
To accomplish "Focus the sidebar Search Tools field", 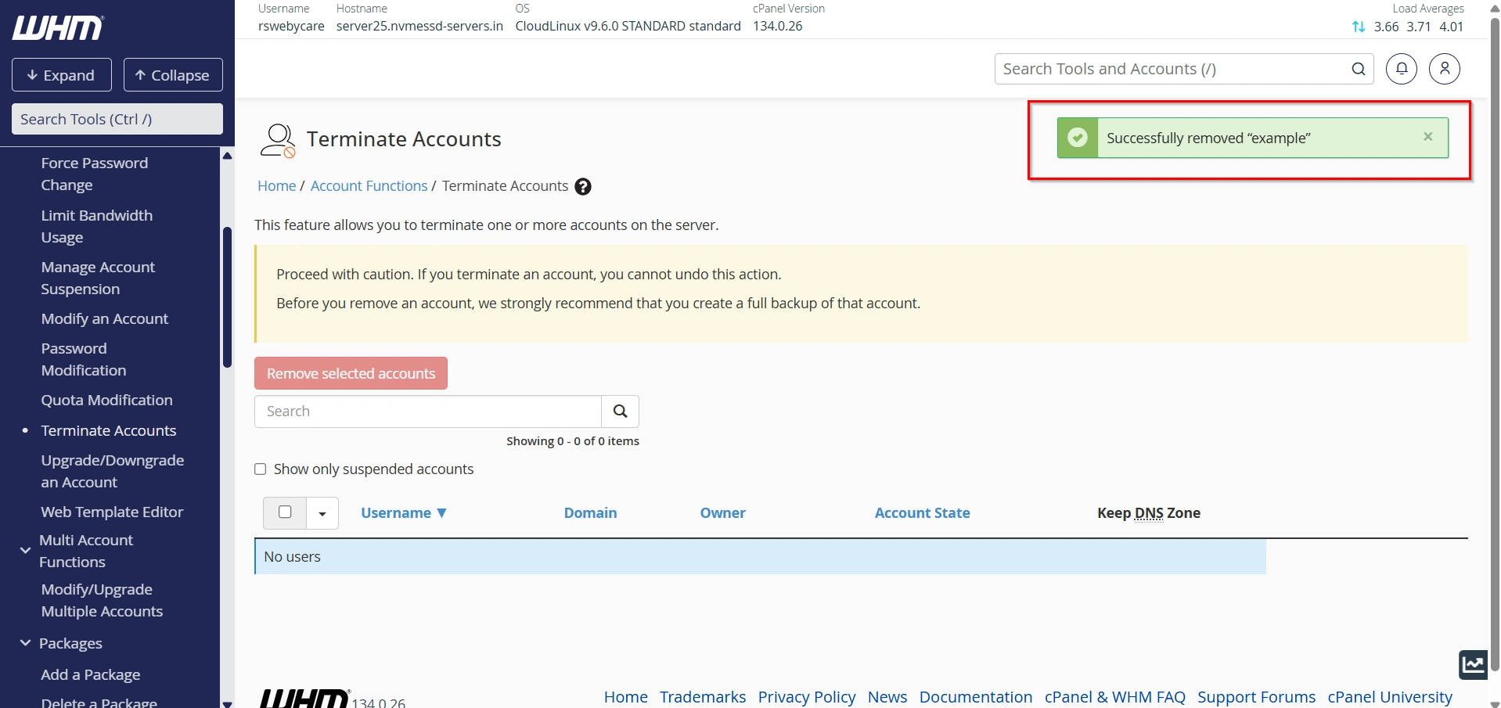I will [x=117, y=119].
